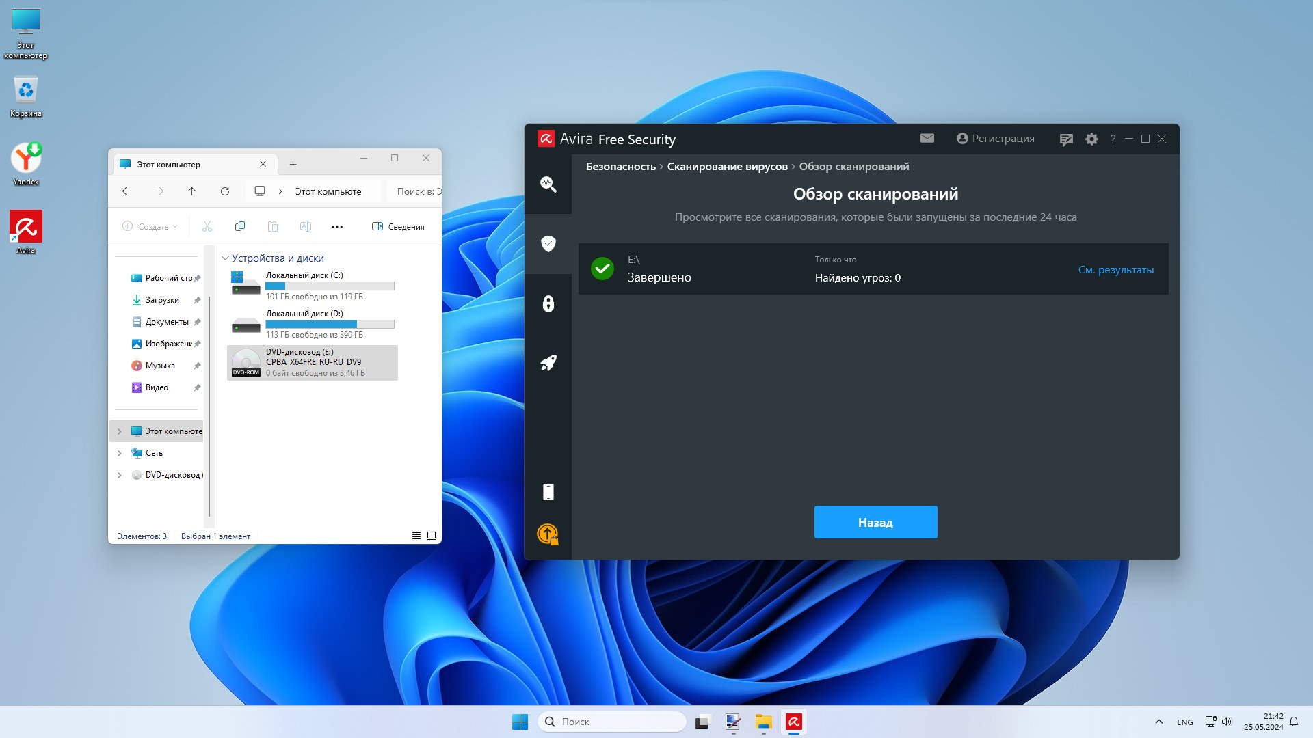
Task: Click the Avira feedback chat icon
Action: (1065, 139)
